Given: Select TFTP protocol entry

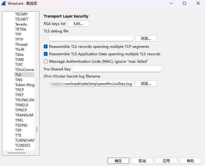Looking at the screenshot, I should [19, 39].
